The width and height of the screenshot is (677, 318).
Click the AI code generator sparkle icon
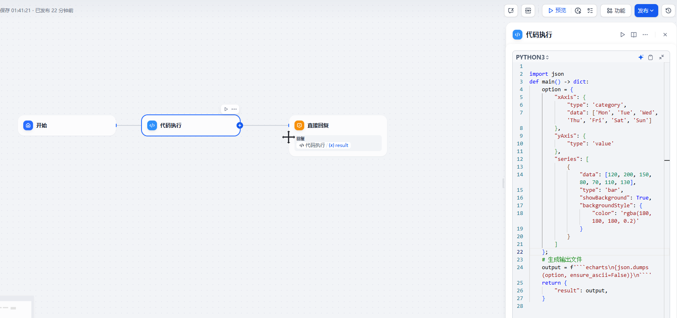641,57
